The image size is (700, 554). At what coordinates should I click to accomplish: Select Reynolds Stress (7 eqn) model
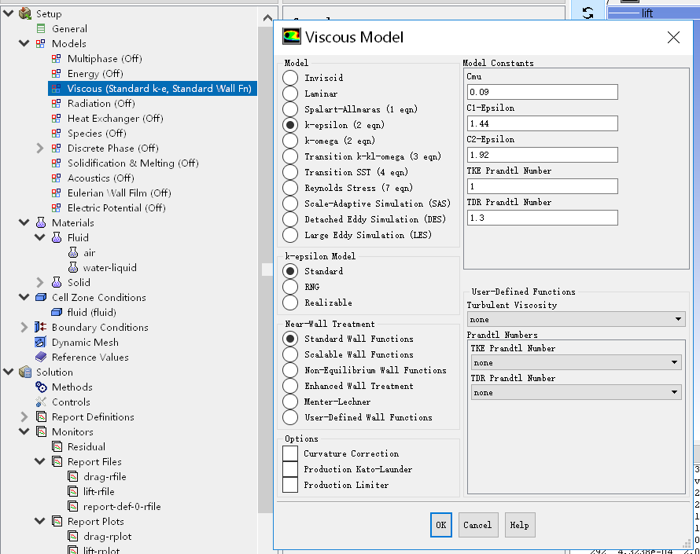point(290,188)
